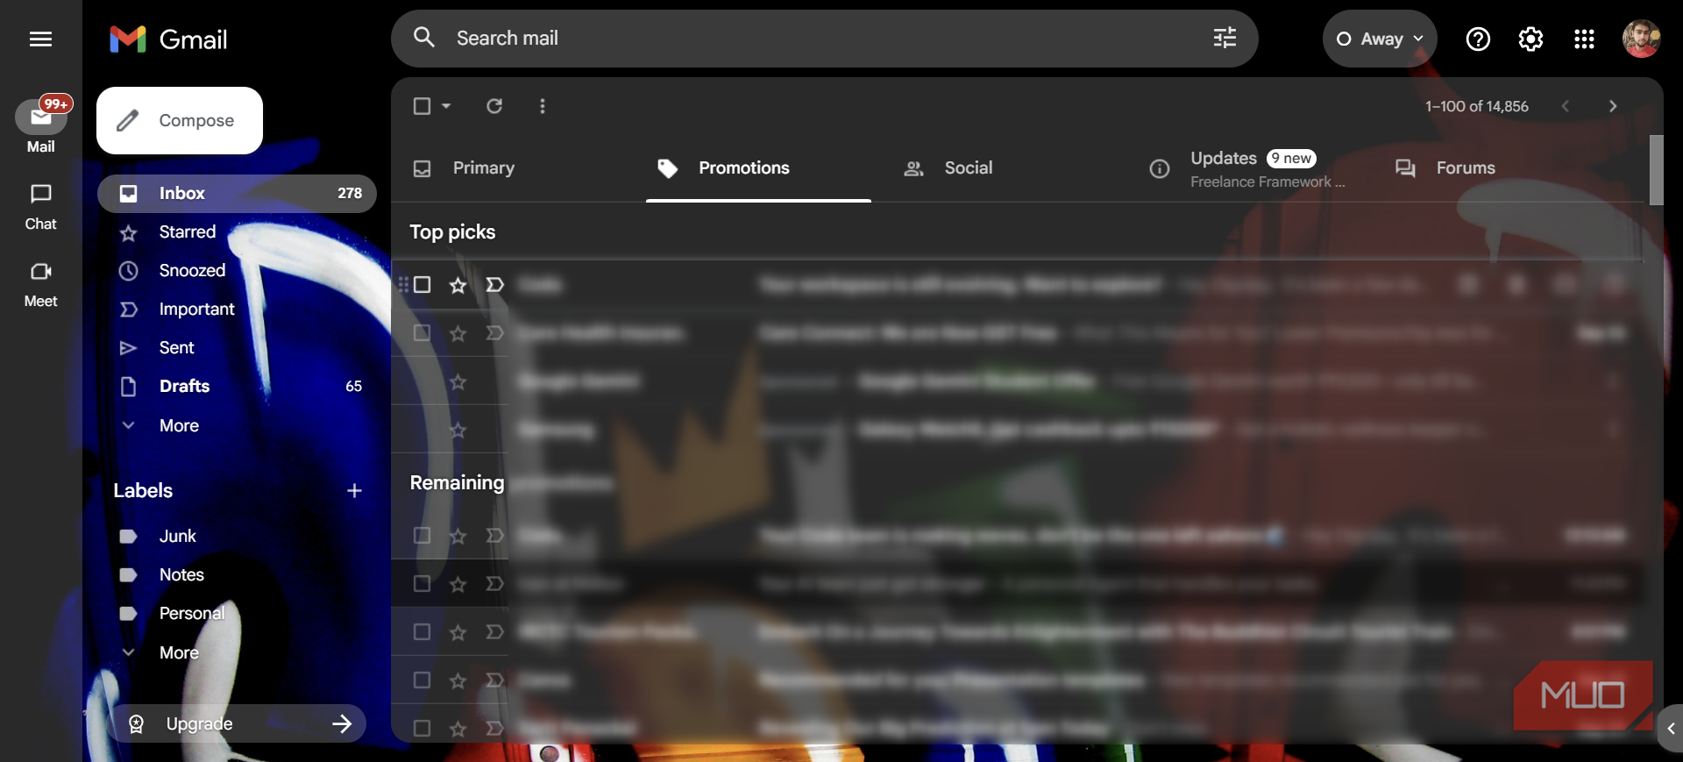The width and height of the screenshot is (1683, 762).
Task: Open the Inbox folder
Action: [x=237, y=194]
